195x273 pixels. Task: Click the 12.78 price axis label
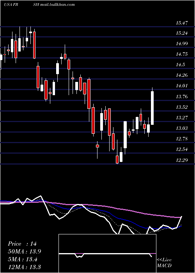click(182, 139)
